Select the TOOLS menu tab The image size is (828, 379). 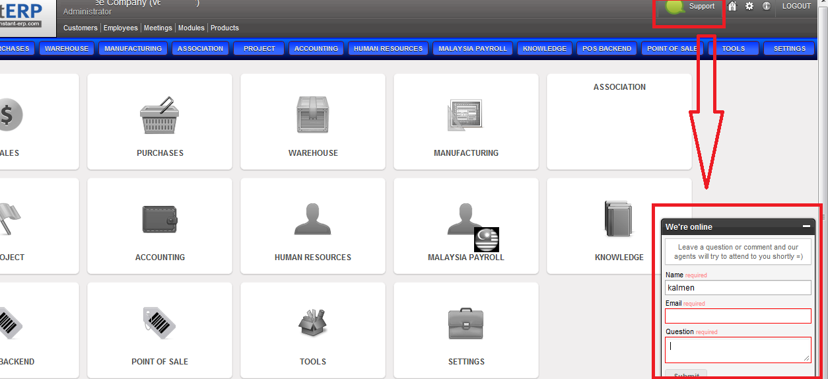(x=734, y=48)
